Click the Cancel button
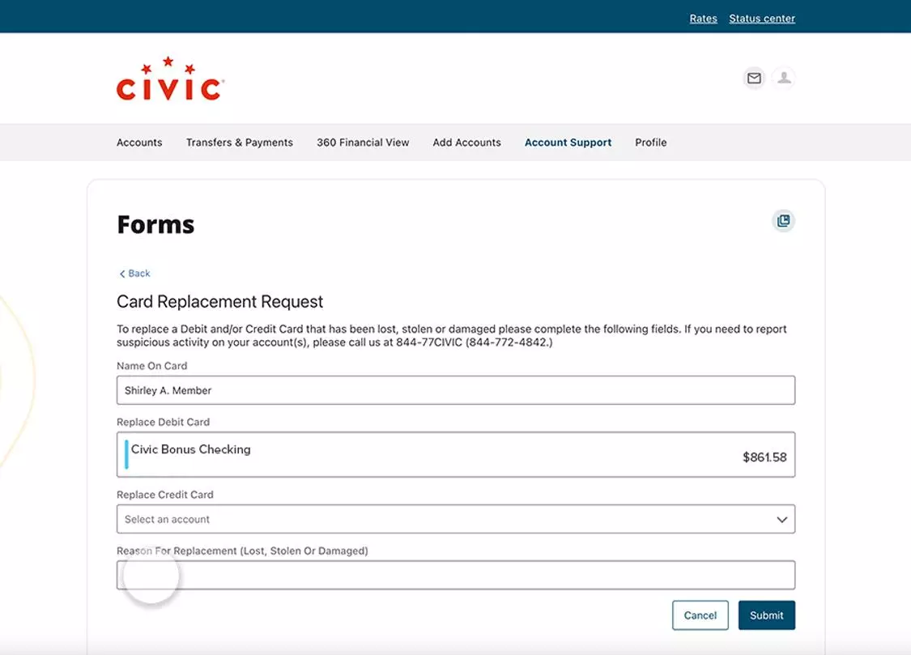 coord(700,615)
